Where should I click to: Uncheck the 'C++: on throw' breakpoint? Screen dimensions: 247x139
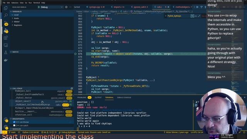pos(14,122)
